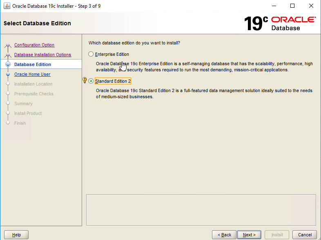This screenshot has width=321, height=240.
Task: Click the Oracle 19c Database logo
Action: pos(280,24)
